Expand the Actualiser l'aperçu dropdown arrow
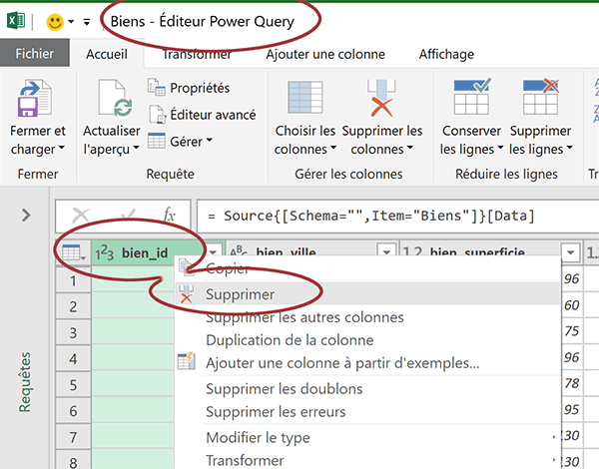The image size is (599, 469). [136, 148]
